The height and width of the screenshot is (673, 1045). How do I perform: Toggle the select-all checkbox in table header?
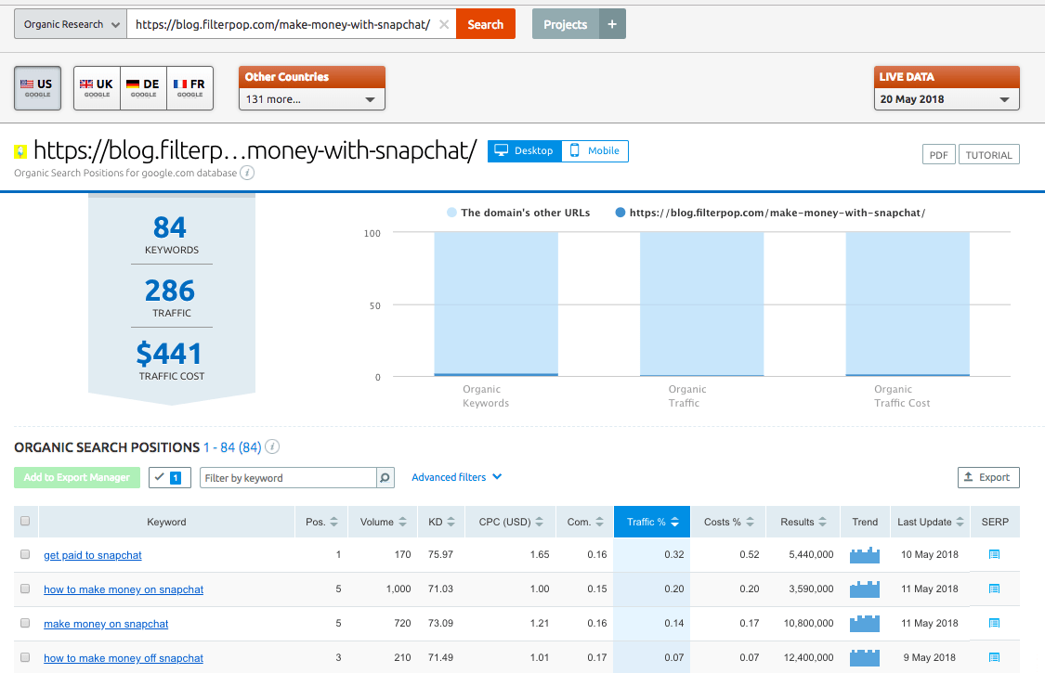tap(25, 522)
